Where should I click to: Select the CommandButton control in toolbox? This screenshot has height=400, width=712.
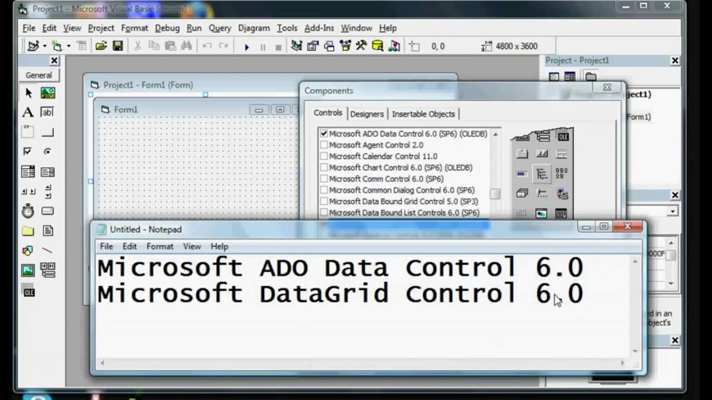[48, 132]
